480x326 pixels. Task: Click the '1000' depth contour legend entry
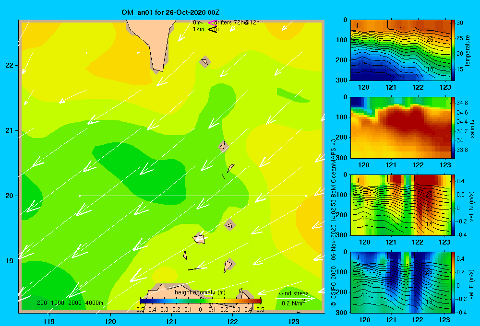[x=57, y=303]
